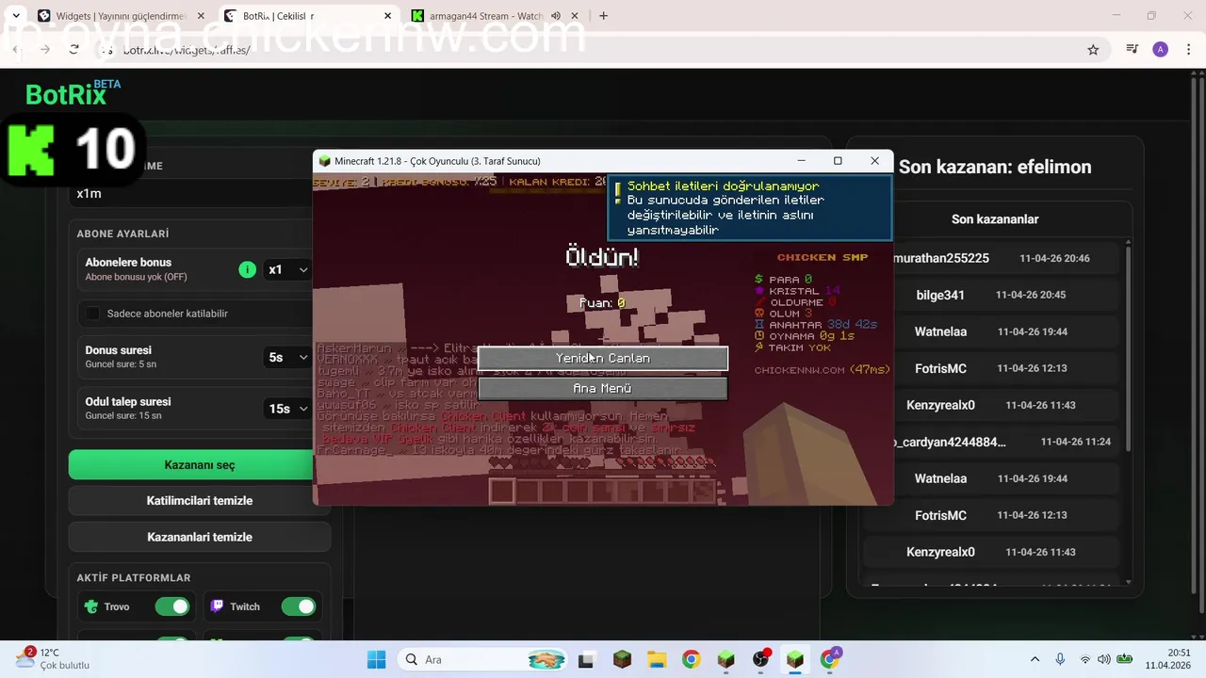Screen dimensions: 1206x678
Task: Click Kazananlari temizle button
Action: (x=199, y=537)
